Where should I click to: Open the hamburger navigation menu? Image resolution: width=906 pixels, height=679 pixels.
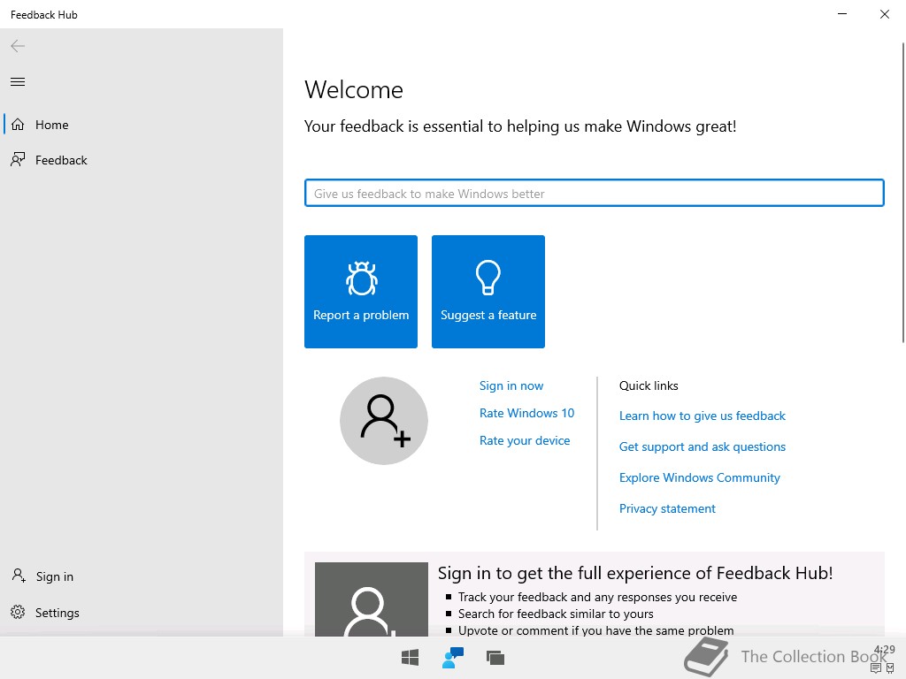coord(18,82)
